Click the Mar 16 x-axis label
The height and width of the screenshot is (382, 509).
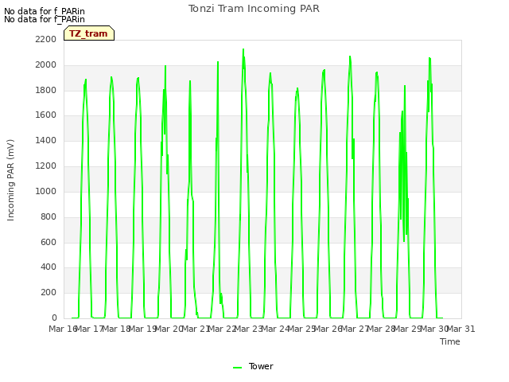click(x=62, y=329)
